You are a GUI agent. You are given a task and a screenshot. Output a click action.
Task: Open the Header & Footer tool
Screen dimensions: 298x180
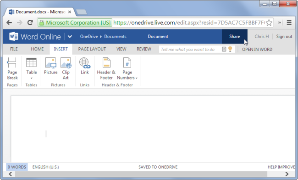pos(106,69)
